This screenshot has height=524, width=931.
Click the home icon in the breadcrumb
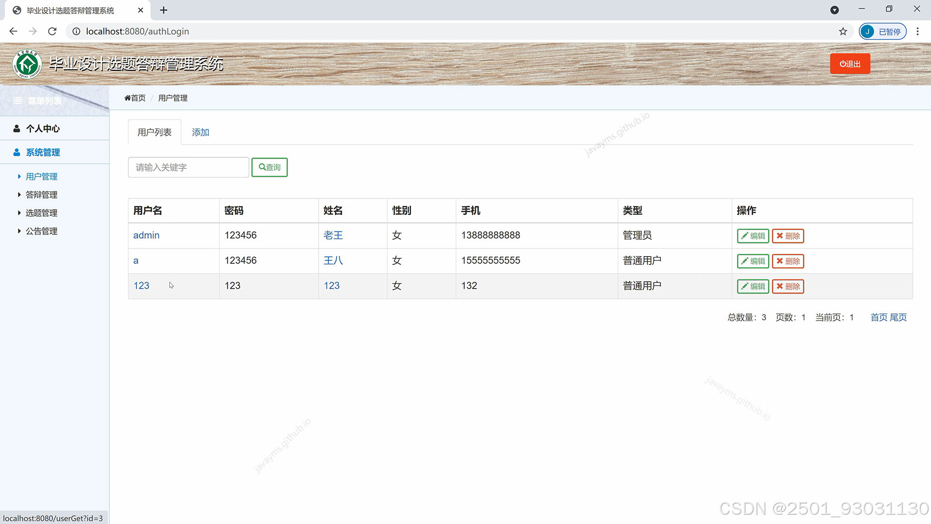tap(128, 98)
